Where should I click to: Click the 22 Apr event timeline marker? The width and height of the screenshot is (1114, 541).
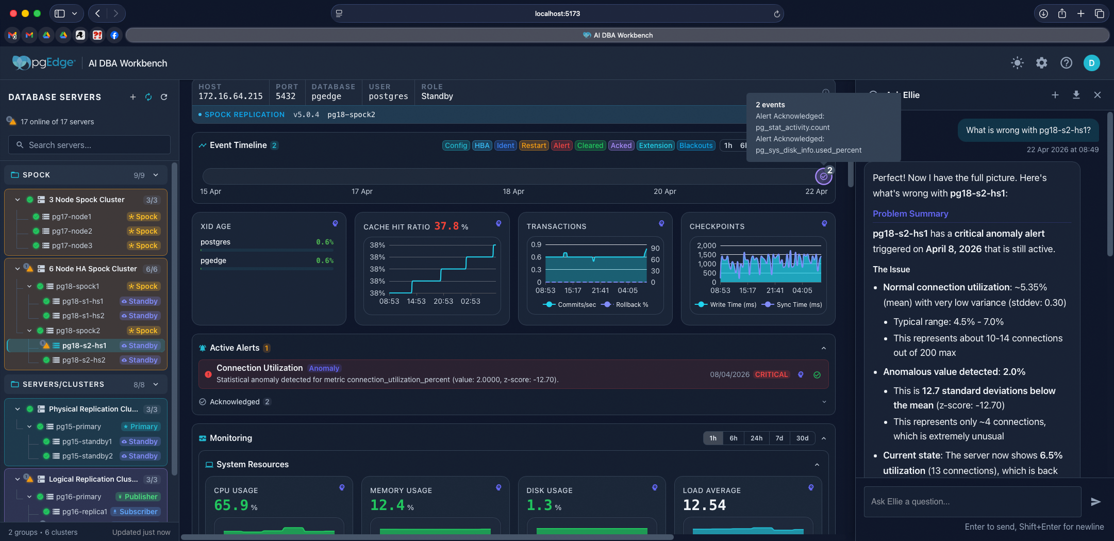click(x=823, y=176)
